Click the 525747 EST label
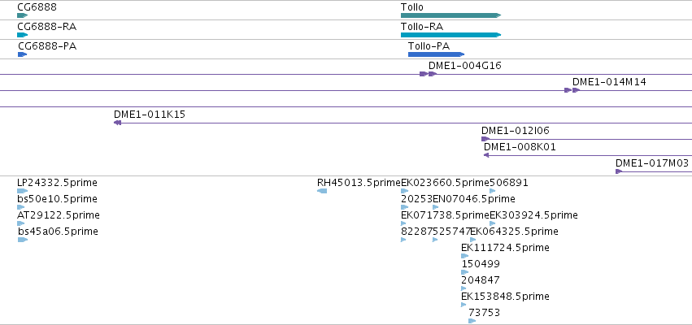692x325 pixels. click(x=451, y=232)
